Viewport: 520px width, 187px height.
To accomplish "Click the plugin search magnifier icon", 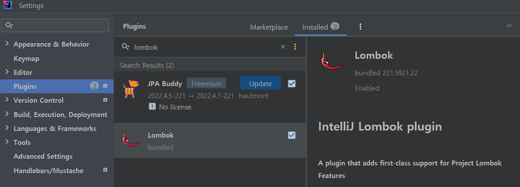I will click(125, 47).
